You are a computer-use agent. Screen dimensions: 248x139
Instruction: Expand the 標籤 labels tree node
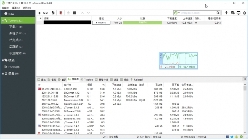pos(2,60)
